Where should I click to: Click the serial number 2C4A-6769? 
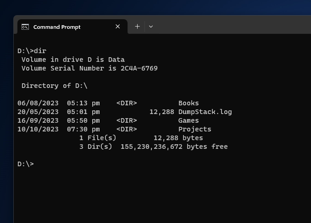click(139, 68)
